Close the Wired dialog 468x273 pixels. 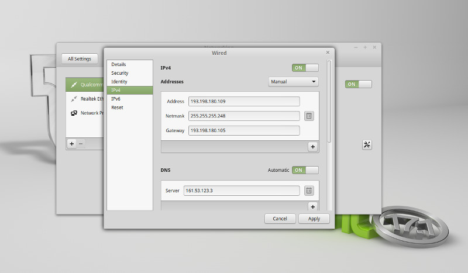pos(328,53)
